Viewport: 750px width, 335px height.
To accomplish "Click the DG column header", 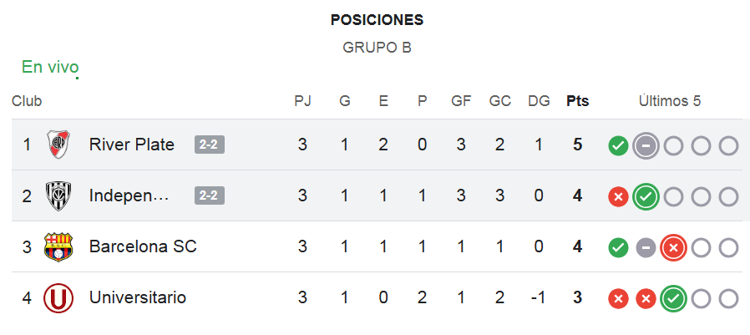I will 539,101.
